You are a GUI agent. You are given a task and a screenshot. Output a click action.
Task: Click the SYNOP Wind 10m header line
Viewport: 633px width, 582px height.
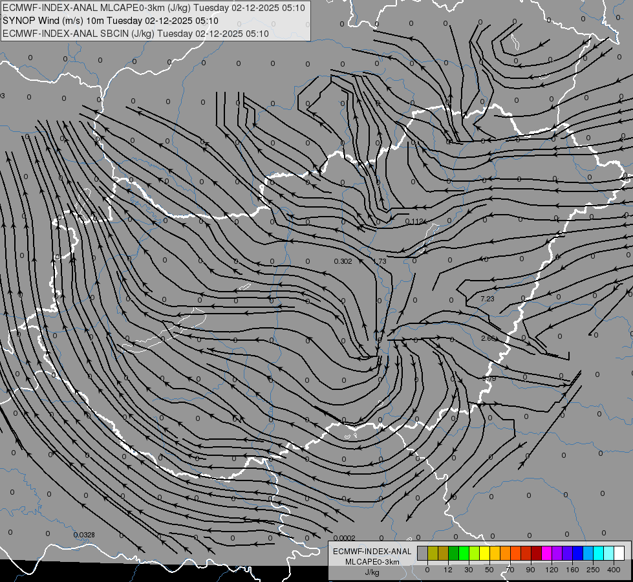coord(110,21)
